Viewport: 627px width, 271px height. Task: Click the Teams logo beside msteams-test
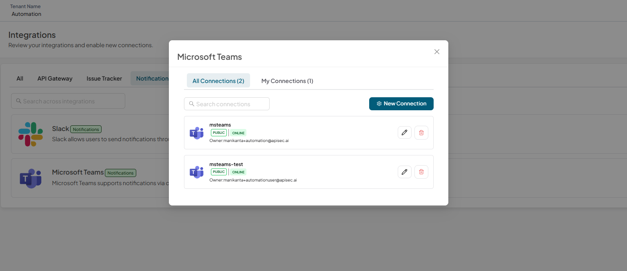click(197, 172)
